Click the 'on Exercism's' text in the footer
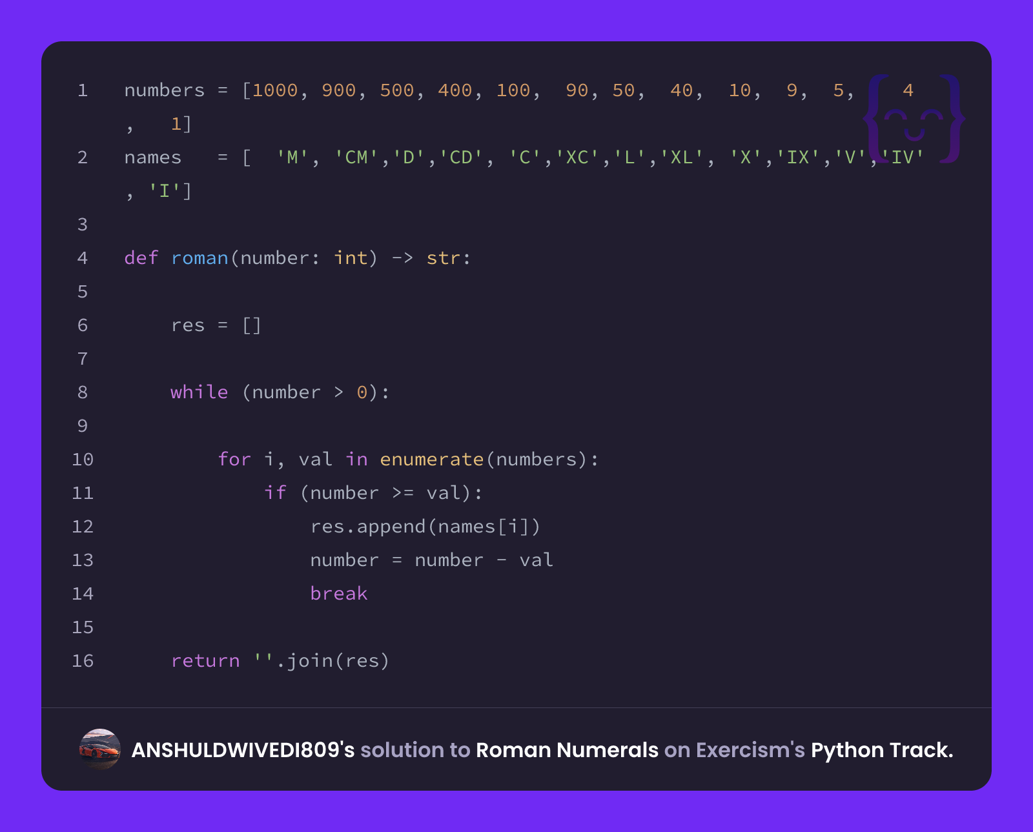 click(735, 750)
